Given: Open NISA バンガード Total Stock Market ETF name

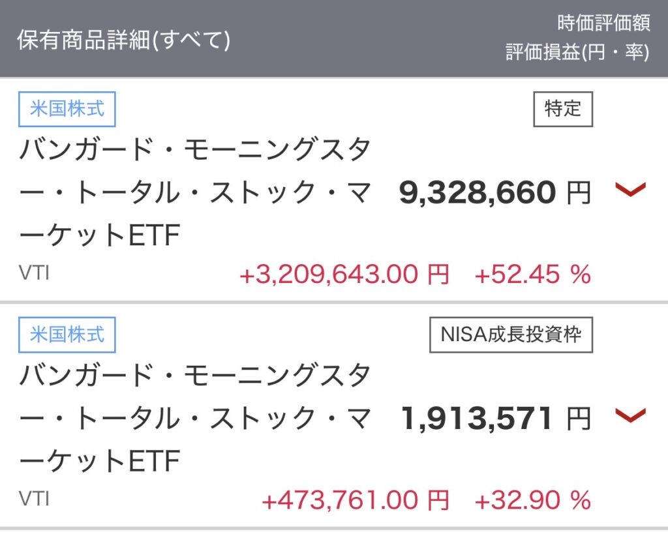Looking at the screenshot, I should (194, 417).
